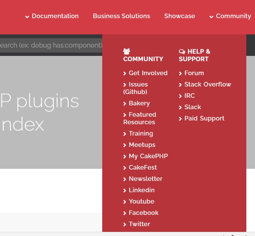
Task: Go to Training page
Action: (138, 134)
